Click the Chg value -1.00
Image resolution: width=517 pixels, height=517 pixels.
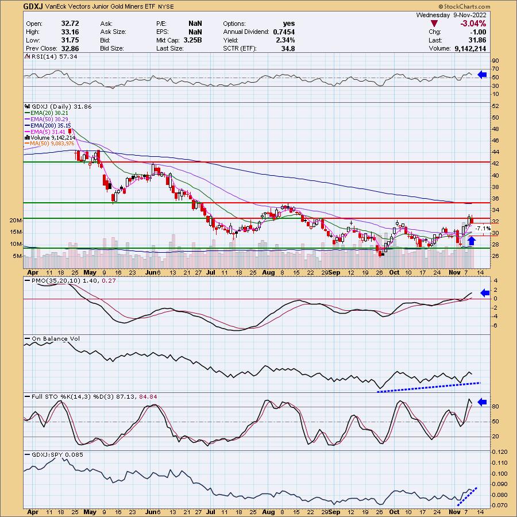click(477, 32)
